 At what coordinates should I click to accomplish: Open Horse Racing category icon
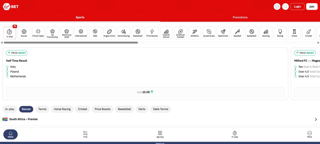click(123, 33)
